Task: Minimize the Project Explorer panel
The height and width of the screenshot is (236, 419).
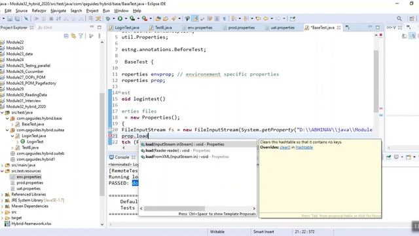Action: pos(92,28)
